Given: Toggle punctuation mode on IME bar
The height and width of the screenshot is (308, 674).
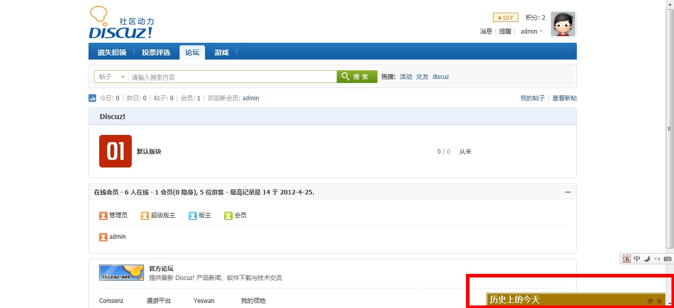Looking at the screenshot, I should click(x=657, y=259).
